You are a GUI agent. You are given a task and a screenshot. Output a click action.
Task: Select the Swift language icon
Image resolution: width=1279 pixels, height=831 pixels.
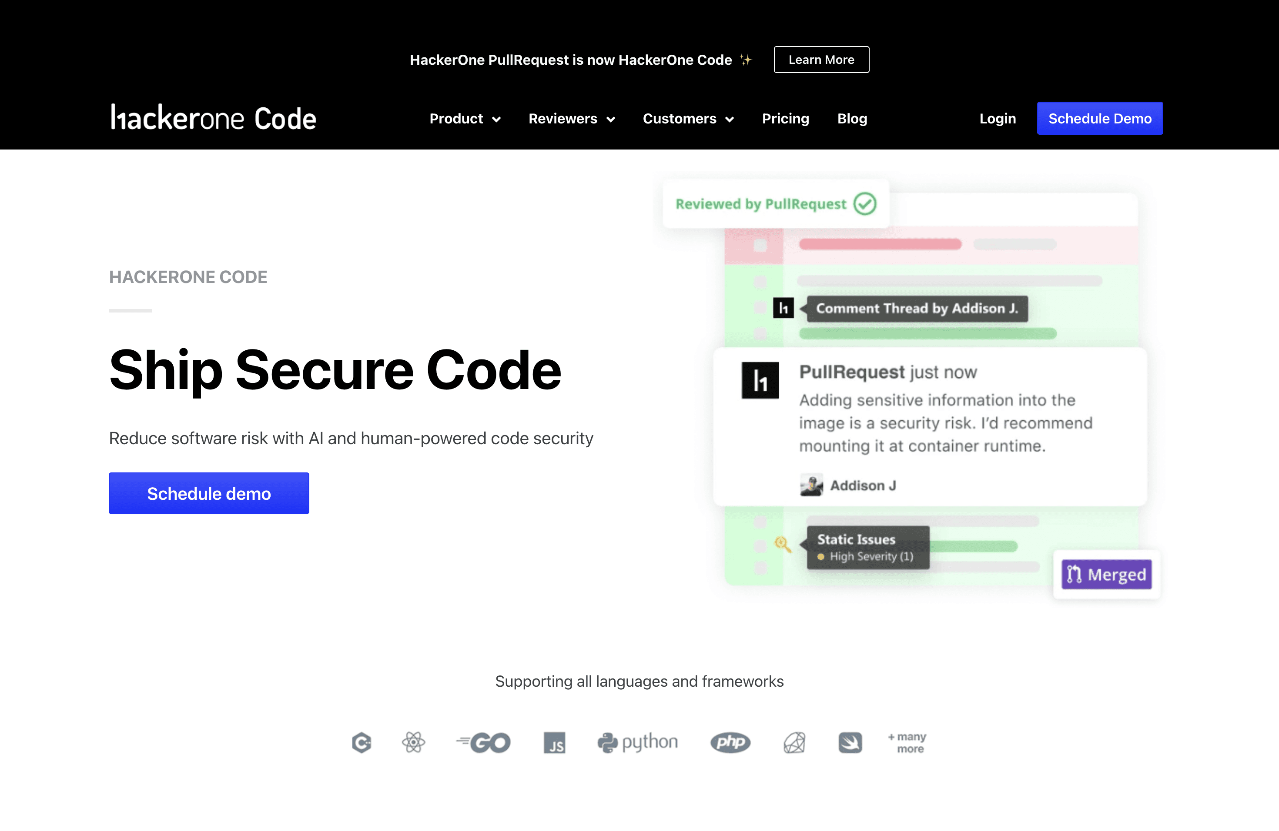pyautogui.click(x=850, y=743)
